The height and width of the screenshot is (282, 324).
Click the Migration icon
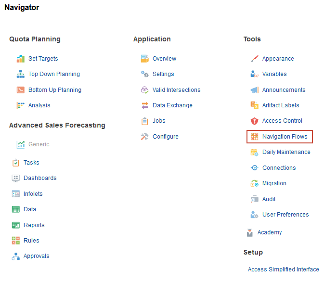[255, 183]
